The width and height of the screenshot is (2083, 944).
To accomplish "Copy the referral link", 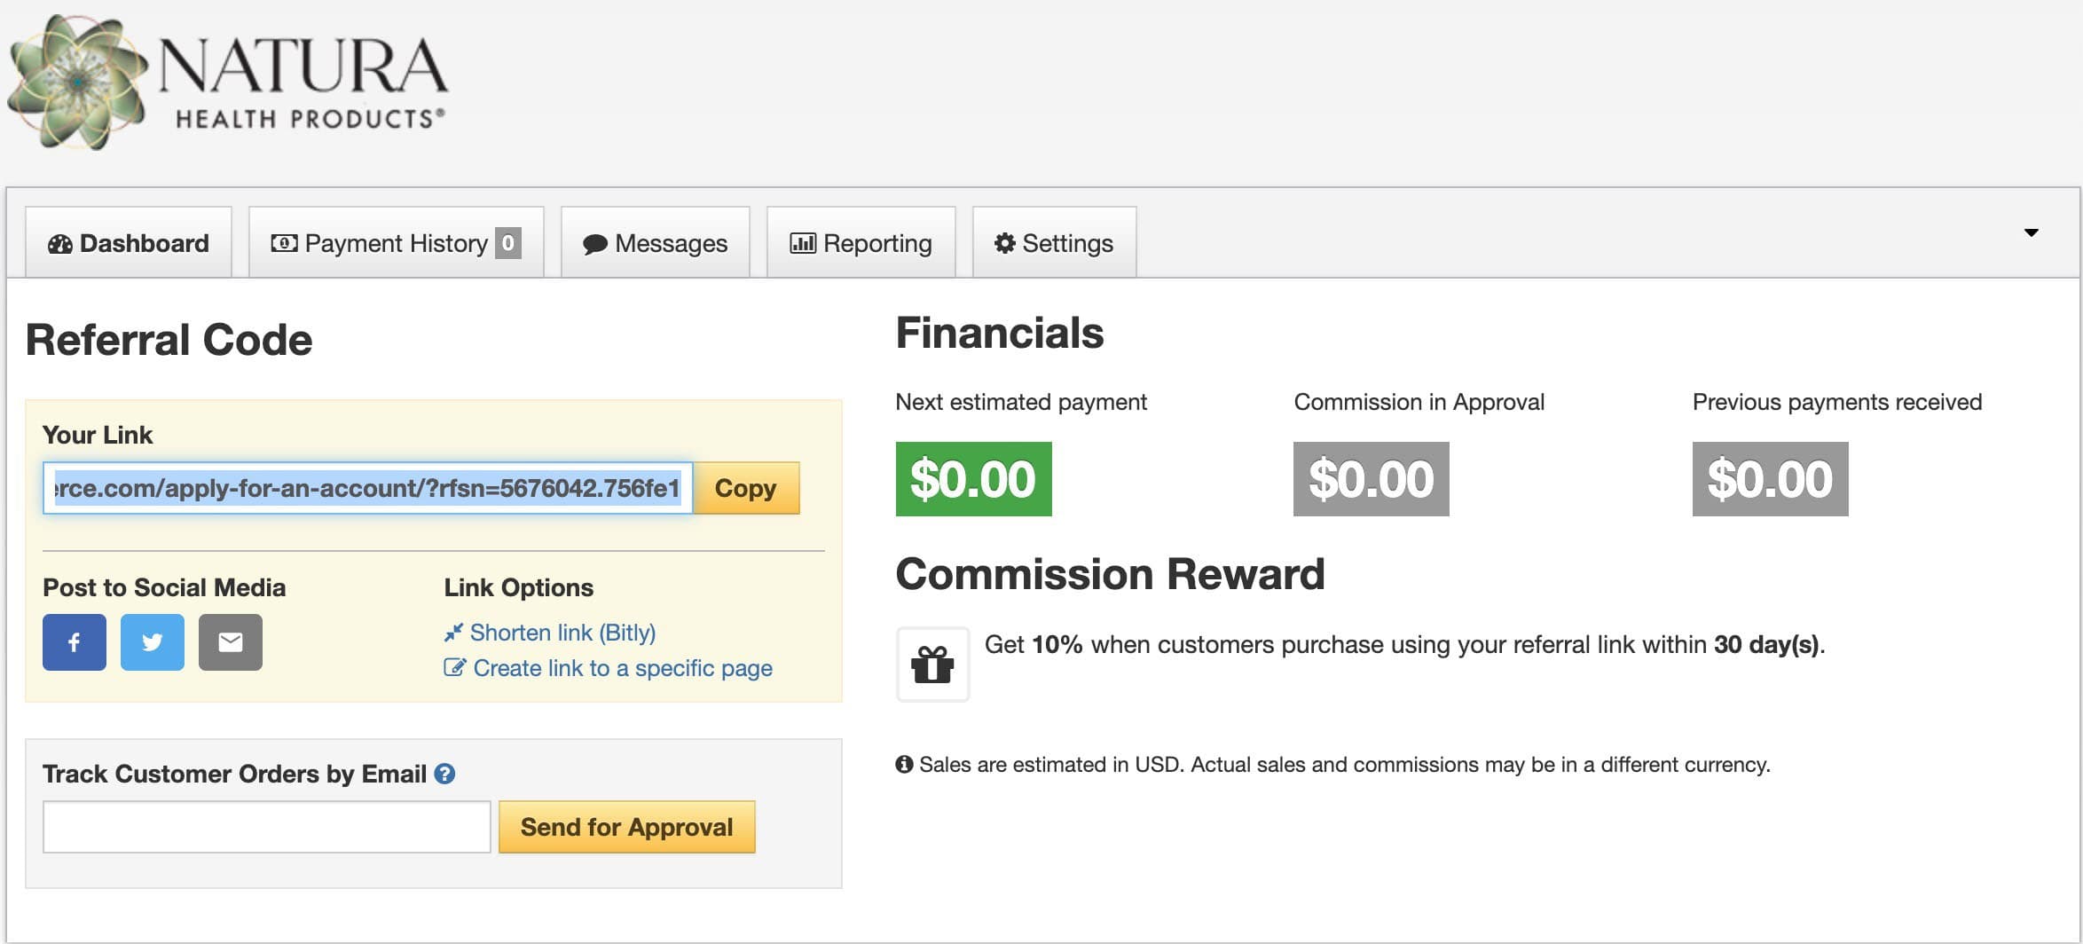I will [x=745, y=488].
